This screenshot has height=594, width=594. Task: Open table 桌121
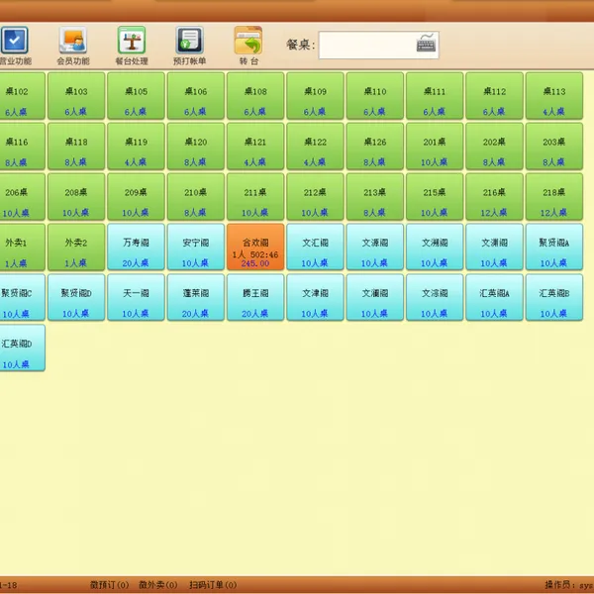255,147
